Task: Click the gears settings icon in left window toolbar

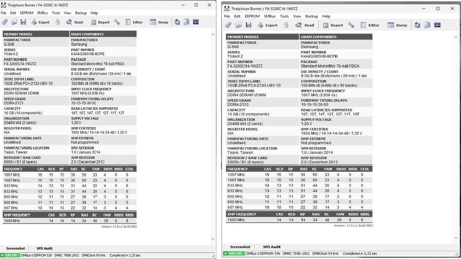Action: [5, 22]
